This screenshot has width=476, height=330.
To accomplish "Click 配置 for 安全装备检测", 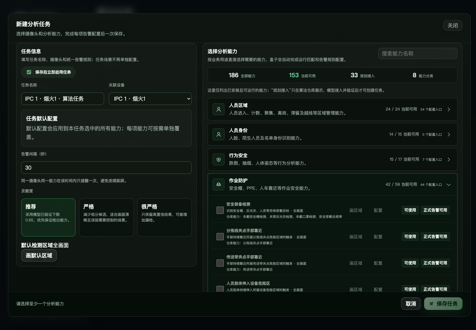I will (x=378, y=210).
